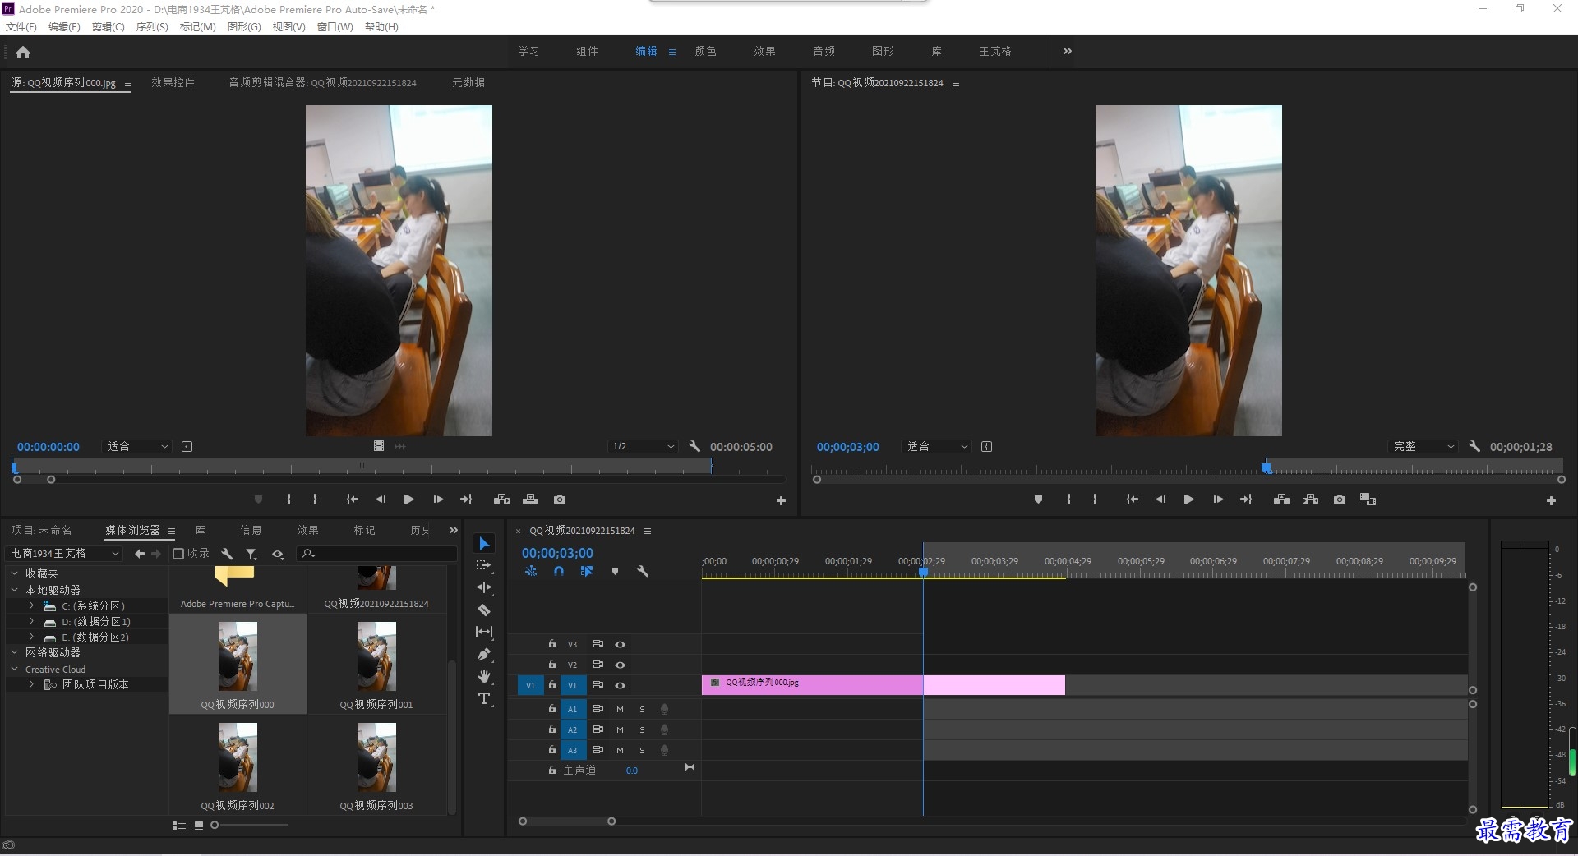Viewport: 1578px width, 856px height.
Task: Switch to 颜色 workspace tab
Action: click(x=705, y=51)
